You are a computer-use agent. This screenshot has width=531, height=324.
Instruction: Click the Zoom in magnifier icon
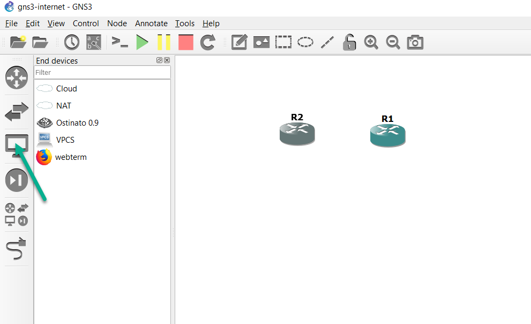pos(371,42)
